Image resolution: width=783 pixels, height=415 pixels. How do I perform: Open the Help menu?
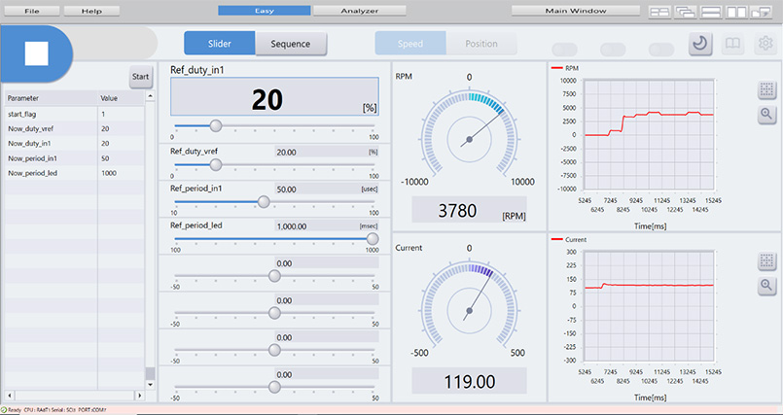(x=91, y=11)
